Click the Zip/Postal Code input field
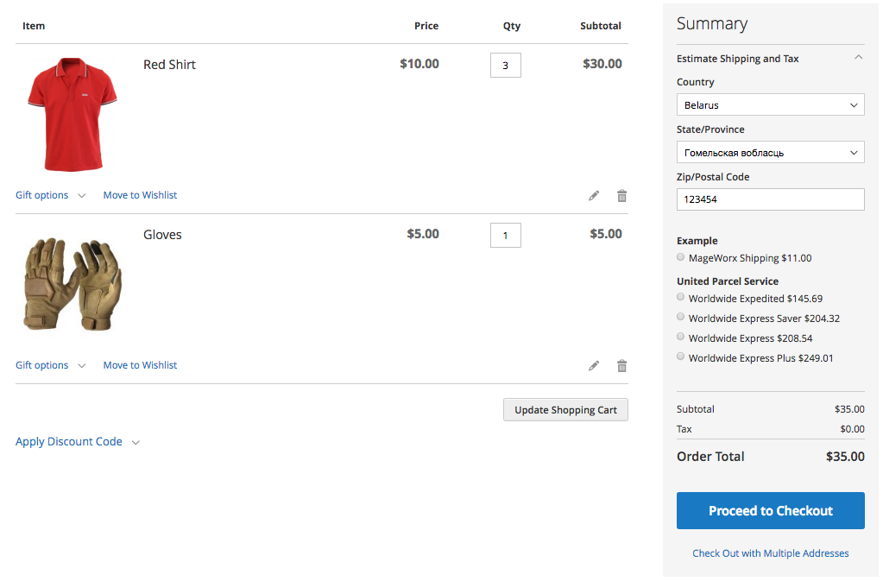 [770, 199]
